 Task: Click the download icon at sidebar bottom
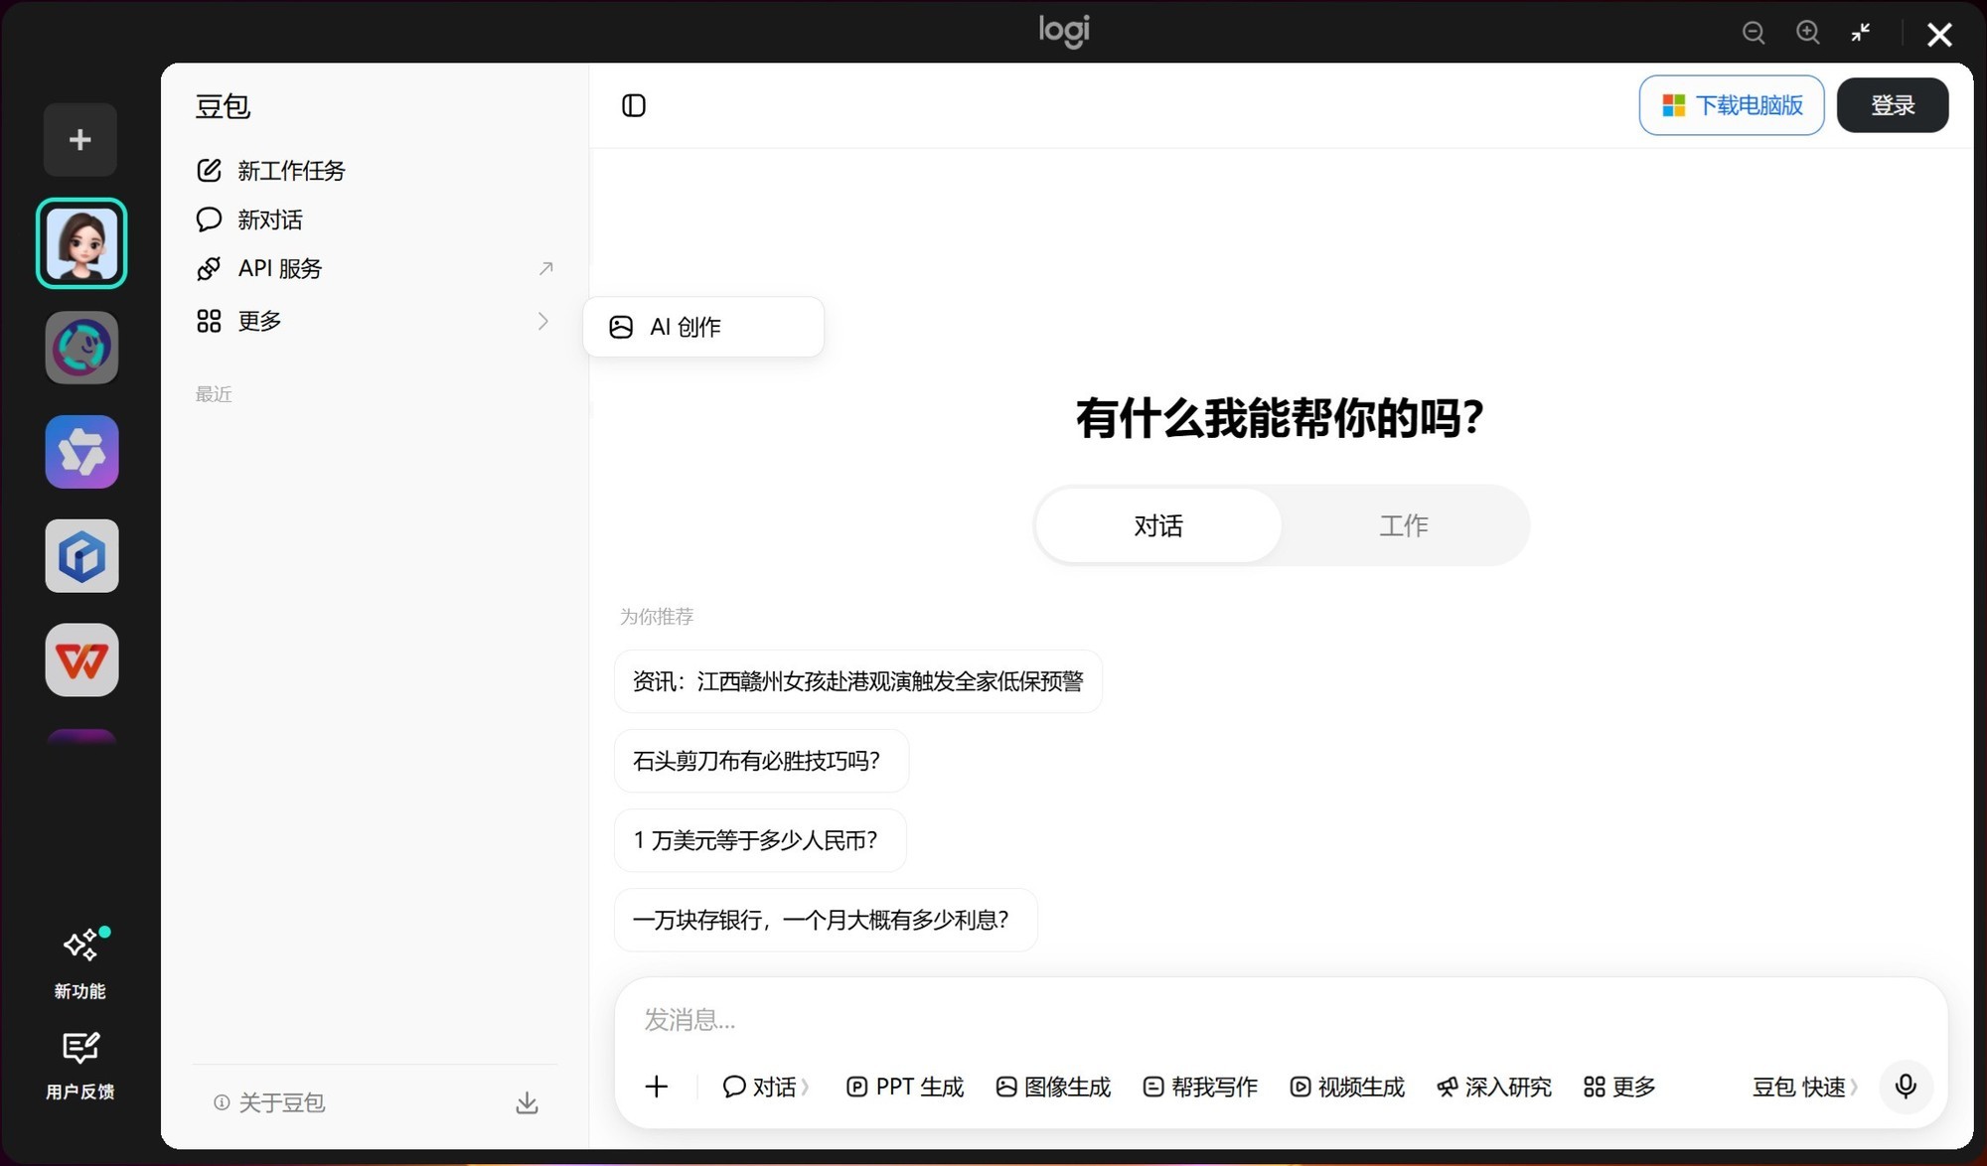[x=528, y=1102]
